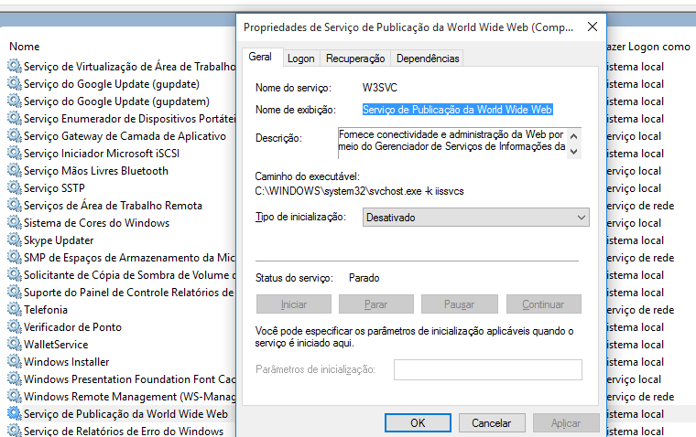
Task: Click the gear icon beside Skype Updater
Action: click(14, 240)
